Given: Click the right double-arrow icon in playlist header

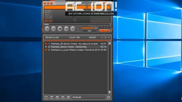Looking at the screenshot, I should [x=109, y=37].
